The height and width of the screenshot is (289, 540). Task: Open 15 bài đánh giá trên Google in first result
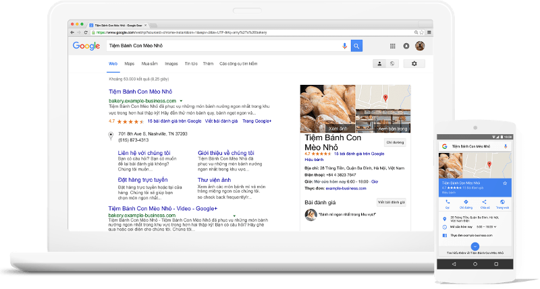(x=174, y=121)
